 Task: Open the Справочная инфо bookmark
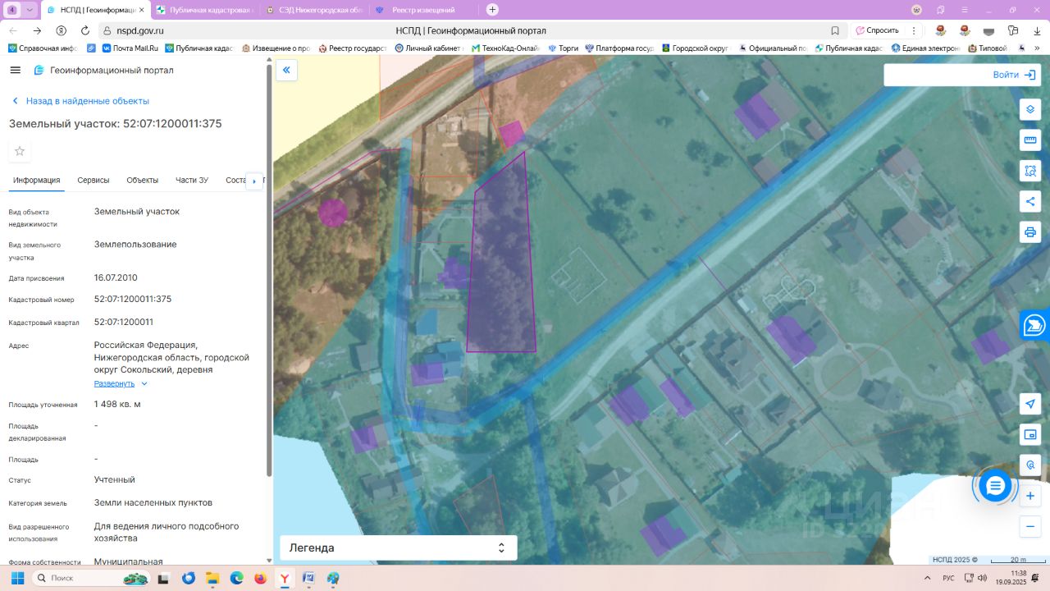[43, 48]
